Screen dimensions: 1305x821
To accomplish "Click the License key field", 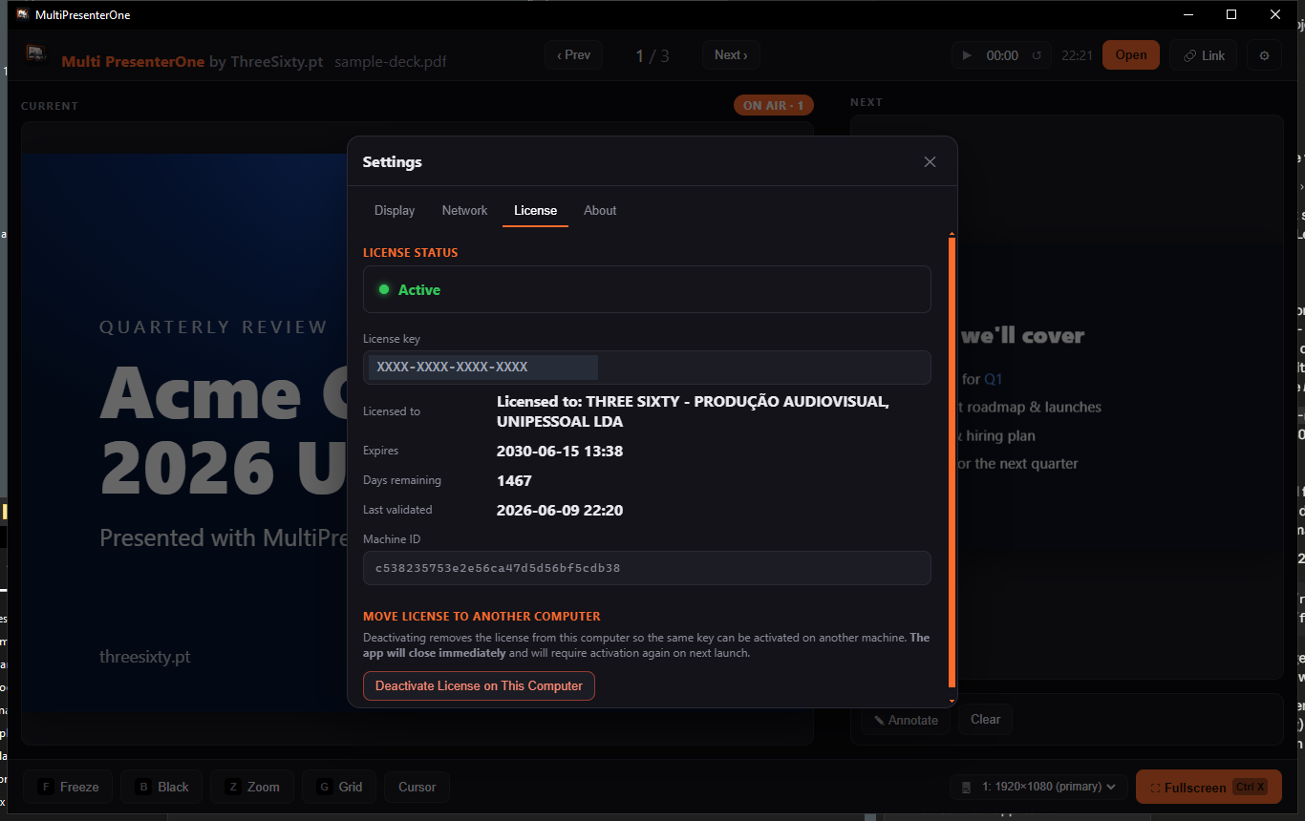I will 647,368.
